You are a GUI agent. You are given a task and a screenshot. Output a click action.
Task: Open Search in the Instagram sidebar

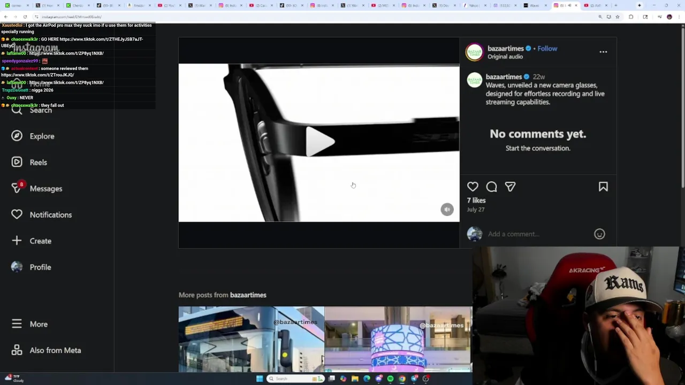32,110
